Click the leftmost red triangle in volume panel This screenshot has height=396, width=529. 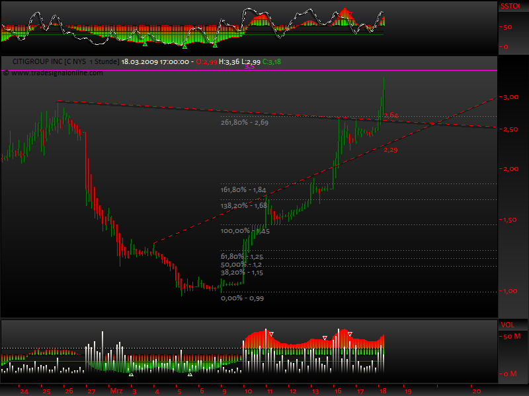point(271,335)
